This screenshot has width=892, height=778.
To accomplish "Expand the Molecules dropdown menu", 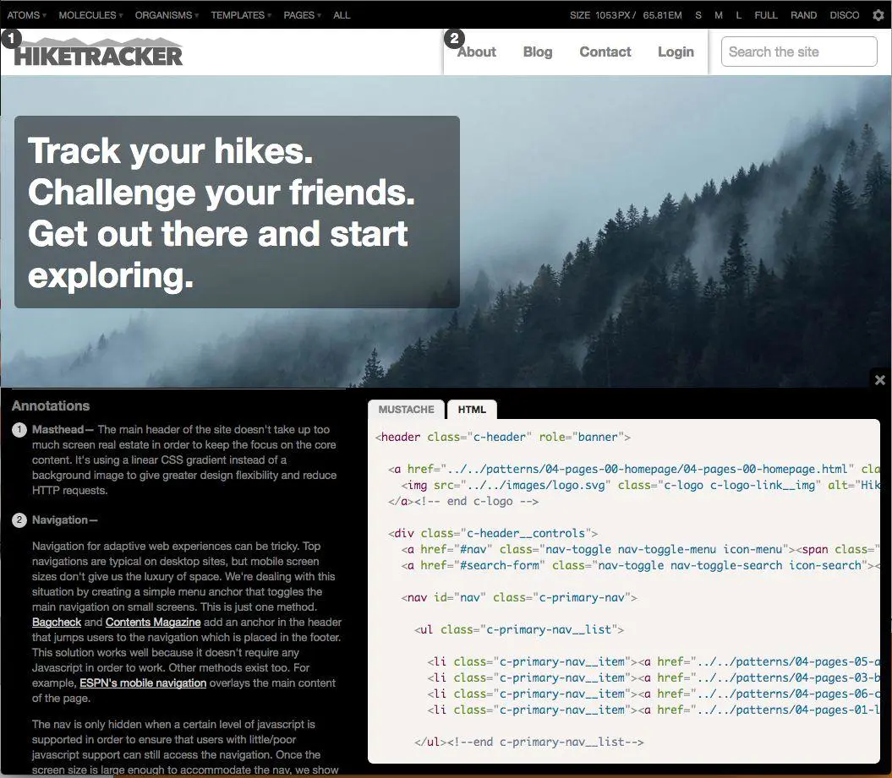I will coord(90,15).
